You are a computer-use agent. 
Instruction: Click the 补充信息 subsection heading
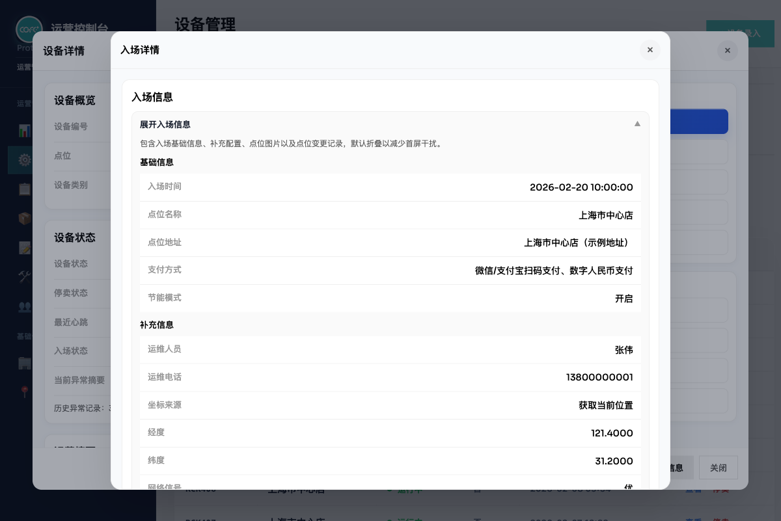(x=157, y=325)
